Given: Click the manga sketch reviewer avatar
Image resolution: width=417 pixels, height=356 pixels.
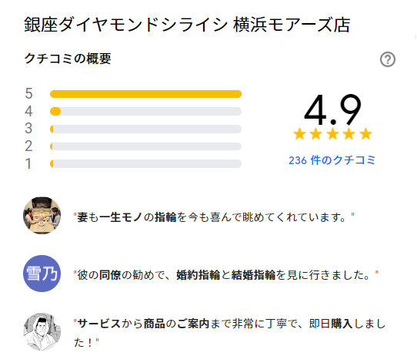Looking at the screenshot, I should pyautogui.click(x=42, y=332).
